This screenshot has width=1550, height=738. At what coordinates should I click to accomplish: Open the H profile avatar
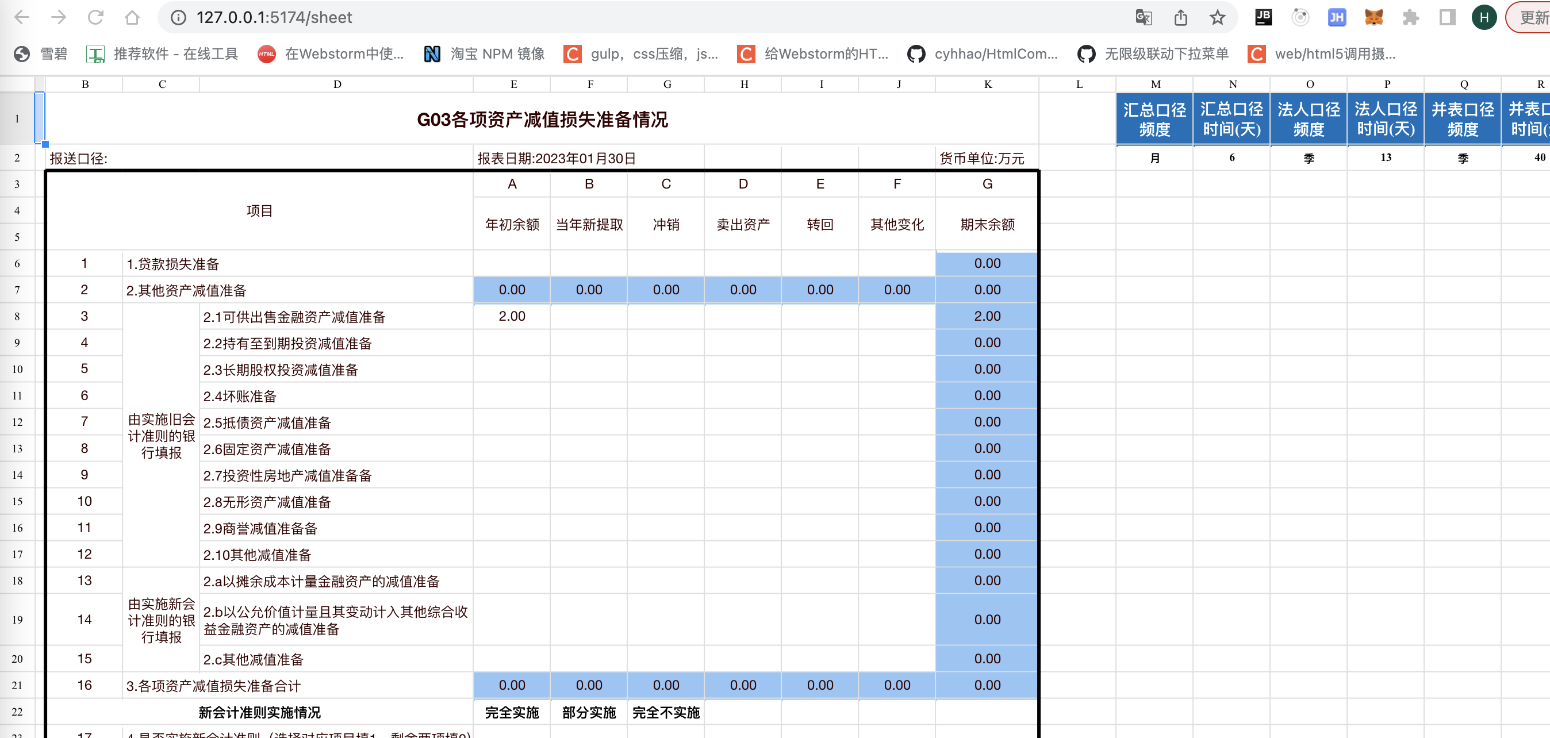[1484, 17]
